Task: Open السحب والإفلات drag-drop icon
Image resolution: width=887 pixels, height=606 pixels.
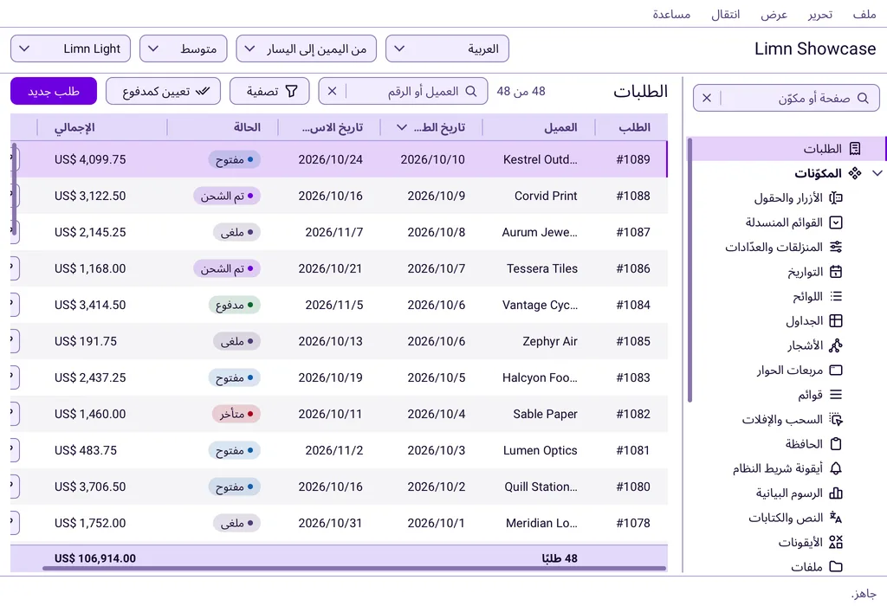Action: (836, 420)
